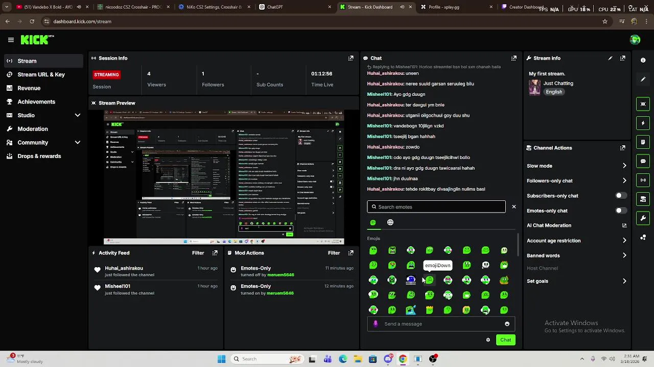Open chat settings gear icon

pos(488,340)
